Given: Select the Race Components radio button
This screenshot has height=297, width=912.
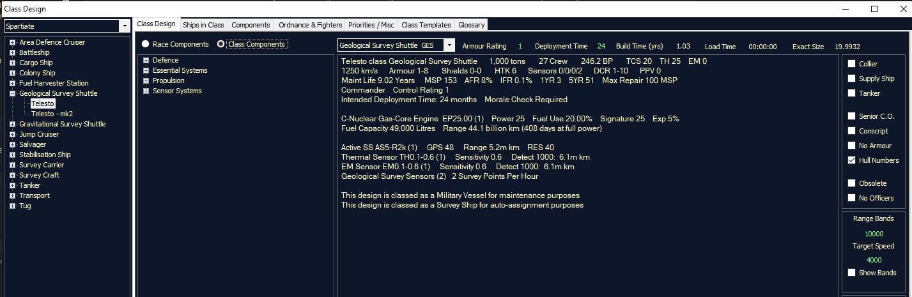Looking at the screenshot, I should [x=146, y=44].
